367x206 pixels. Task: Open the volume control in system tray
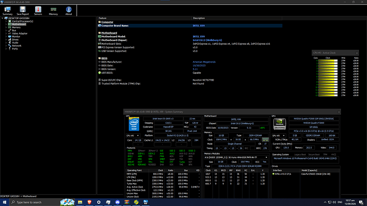click(x=334, y=202)
